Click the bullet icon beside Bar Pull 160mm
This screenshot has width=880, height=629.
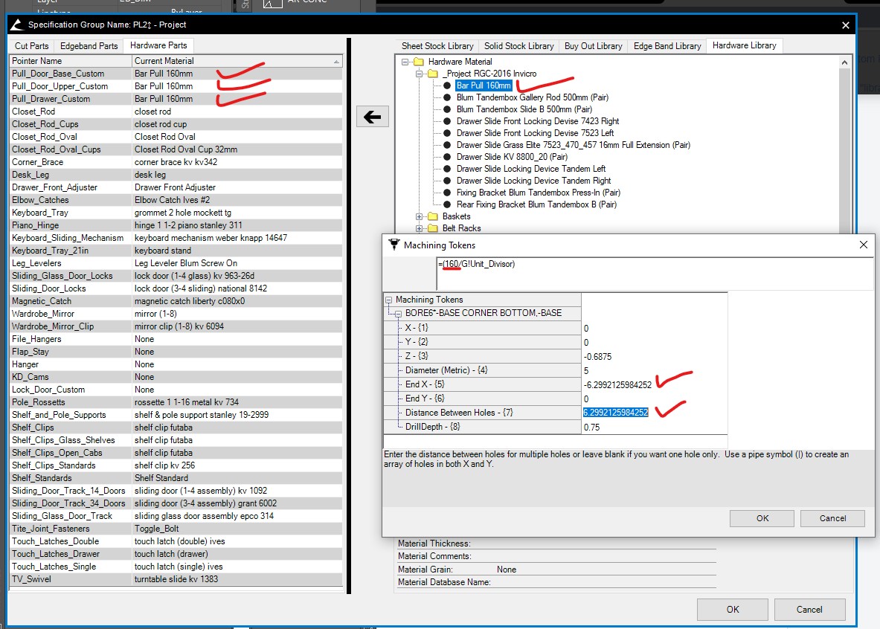(x=447, y=86)
